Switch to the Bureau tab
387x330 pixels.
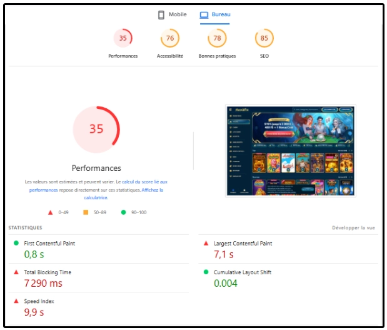coord(221,14)
